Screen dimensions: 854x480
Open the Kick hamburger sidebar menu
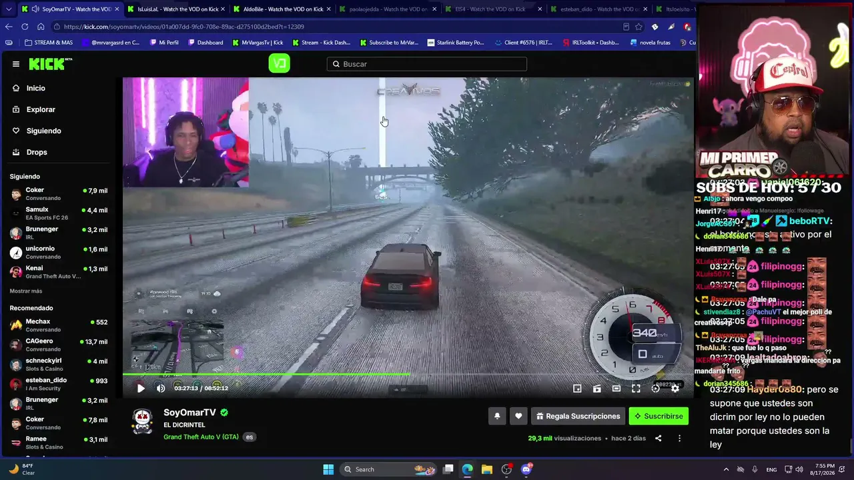point(16,64)
